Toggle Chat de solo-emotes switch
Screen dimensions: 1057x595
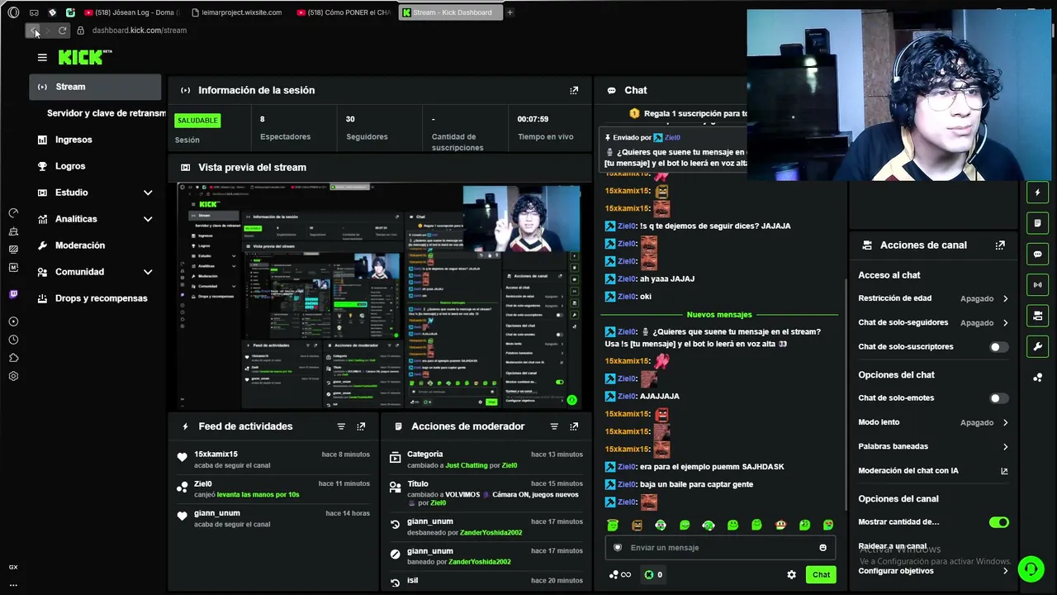tap(999, 398)
